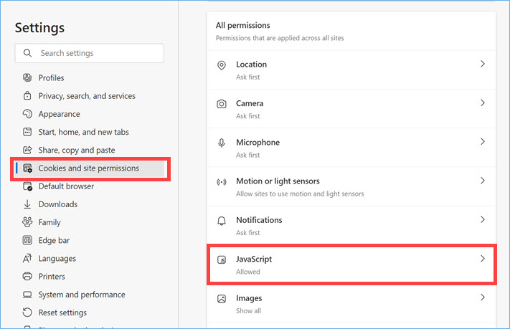510x329 pixels.
Task: Click the Profiles icon in sidebar
Action: tap(28, 78)
